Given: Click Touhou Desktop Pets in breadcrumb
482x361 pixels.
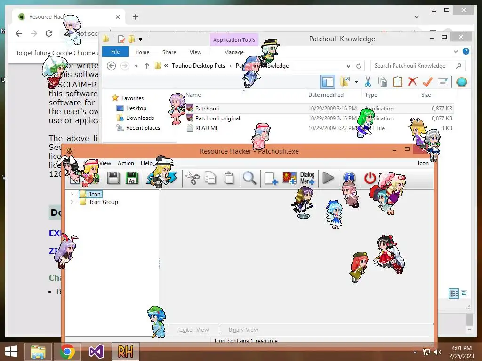Looking at the screenshot, I should click(x=198, y=66).
